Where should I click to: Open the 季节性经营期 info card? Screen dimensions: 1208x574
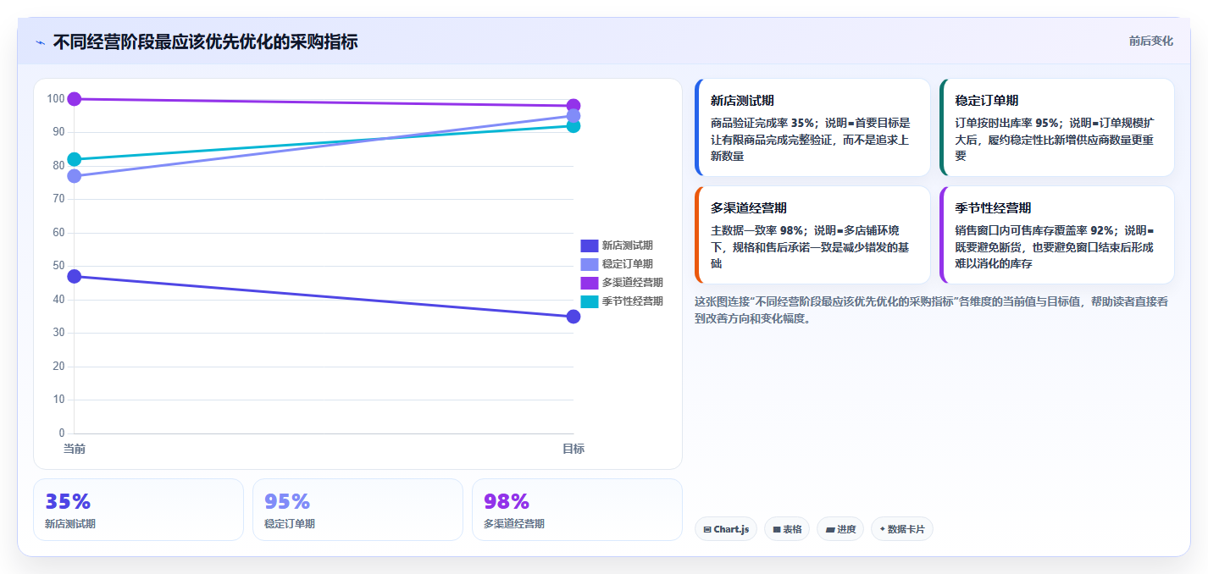point(1057,235)
